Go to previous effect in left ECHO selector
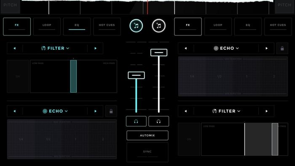295x166 pixels. click(x=15, y=111)
